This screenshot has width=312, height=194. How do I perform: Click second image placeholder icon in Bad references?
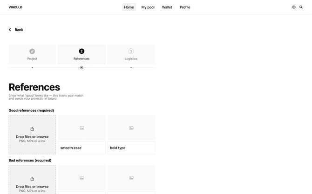(131, 178)
